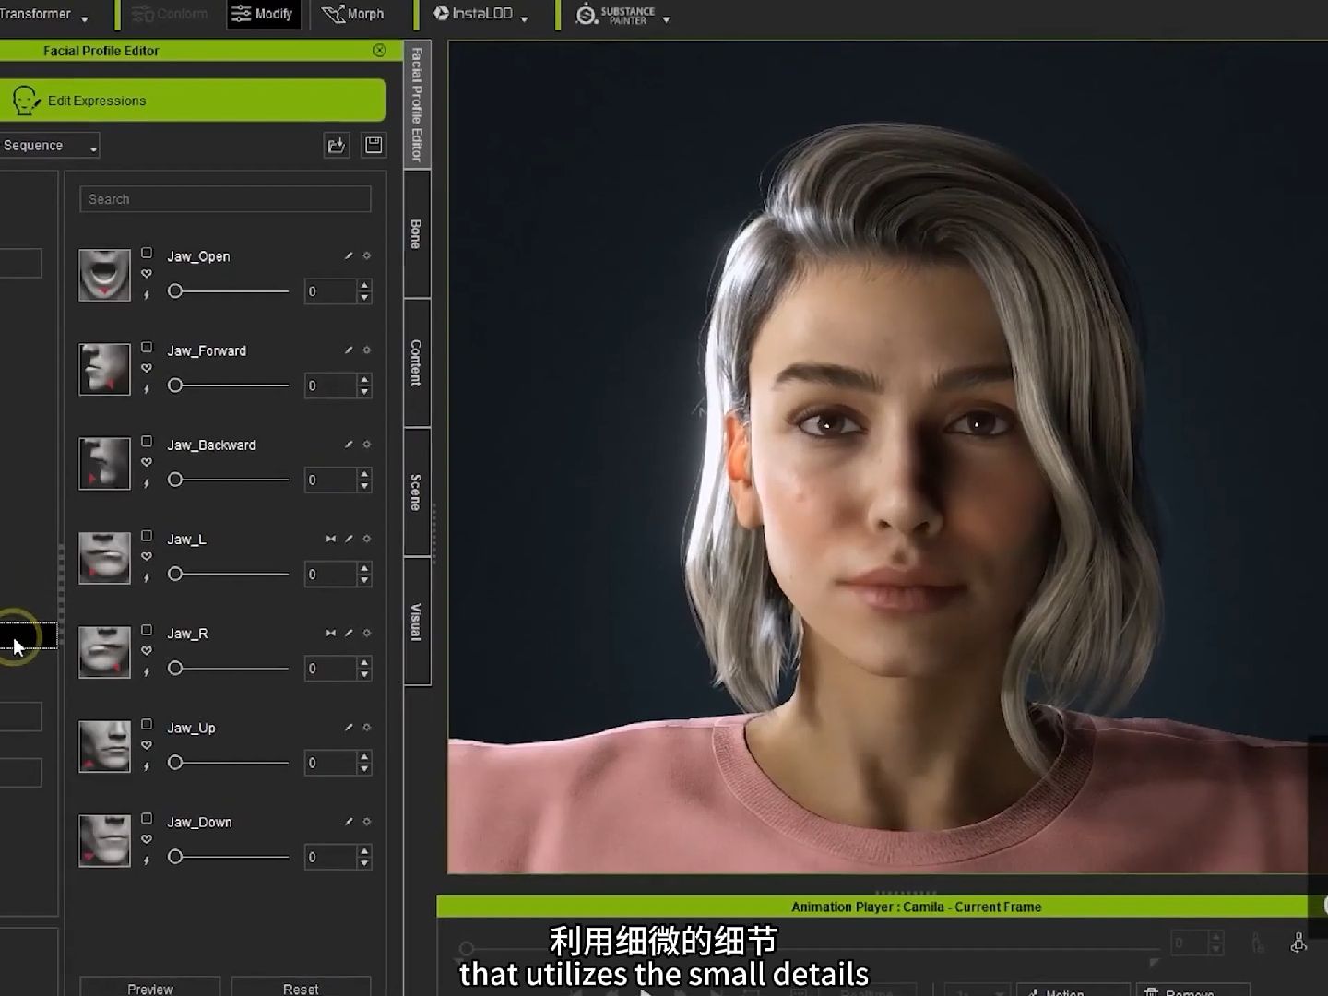Click the expression Search field
1328x996 pixels.
tap(225, 199)
